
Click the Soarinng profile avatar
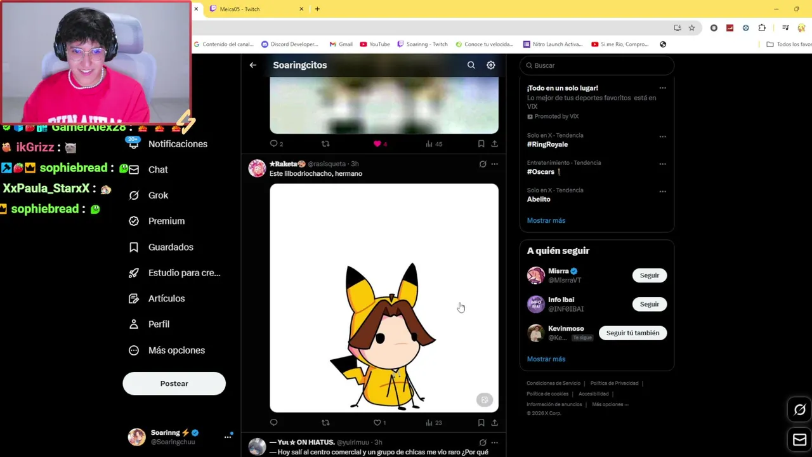(136, 437)
